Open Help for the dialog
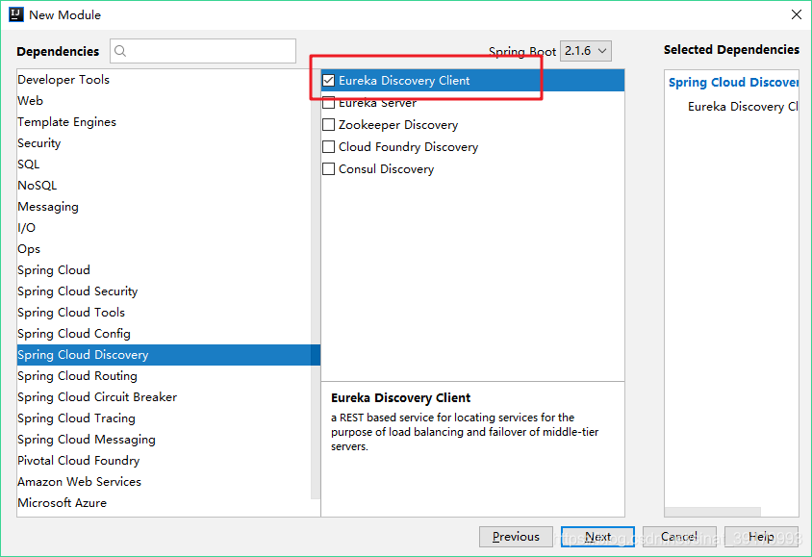 [761, 537]
